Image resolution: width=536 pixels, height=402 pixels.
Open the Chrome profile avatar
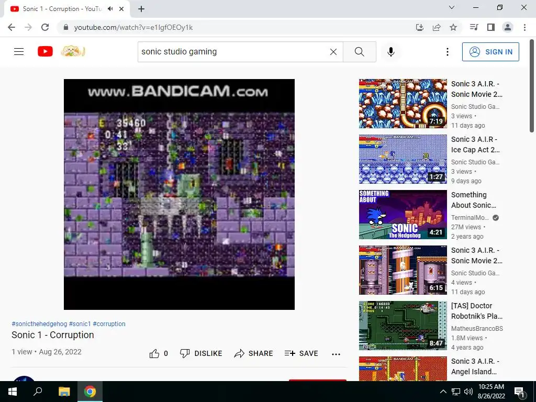pyautogui.click(x=508, y=27)
